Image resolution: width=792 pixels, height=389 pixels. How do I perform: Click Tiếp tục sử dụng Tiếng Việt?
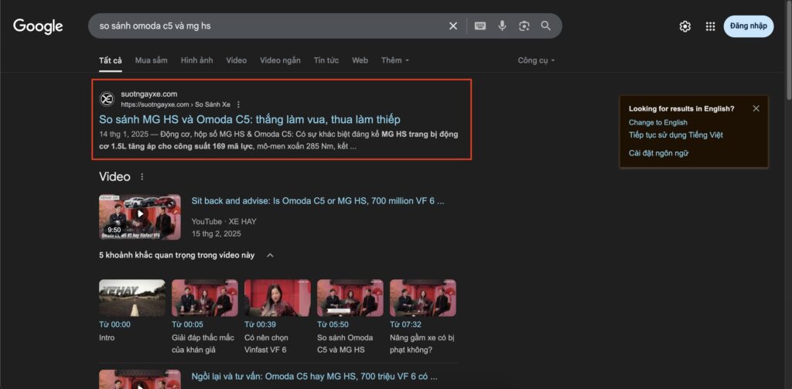[x=676, y=135]
